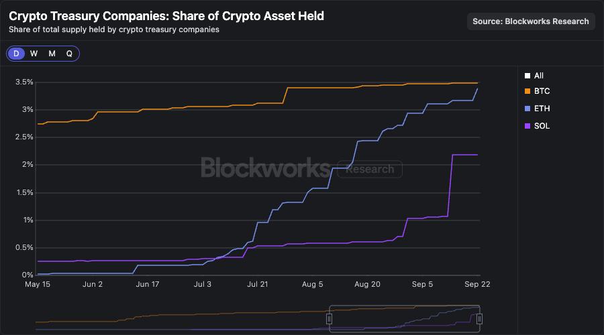Click the unselected left area of navigator
The image size is (604, 335).
tap(181, 319)
